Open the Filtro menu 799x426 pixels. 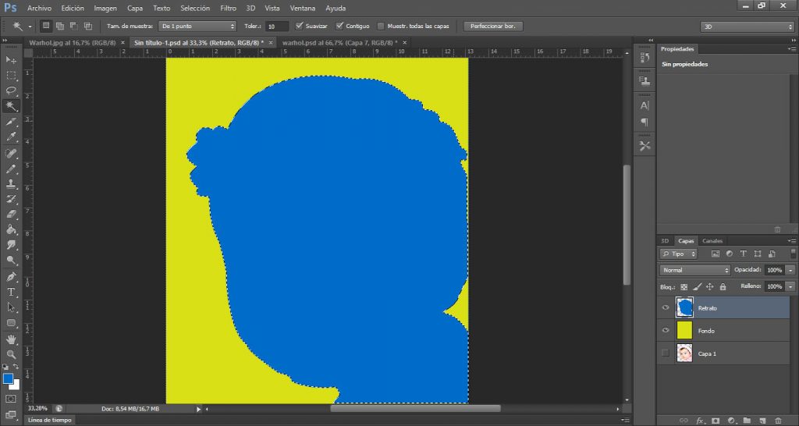point(228,8)
